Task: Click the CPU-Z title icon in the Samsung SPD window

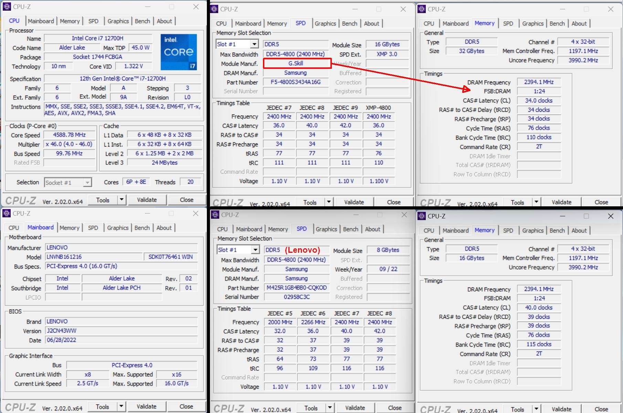Action: pyautogui.click(x=215, y=215)
